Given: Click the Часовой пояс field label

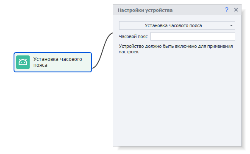Looking at the screenshot, I should pos(133,36).
